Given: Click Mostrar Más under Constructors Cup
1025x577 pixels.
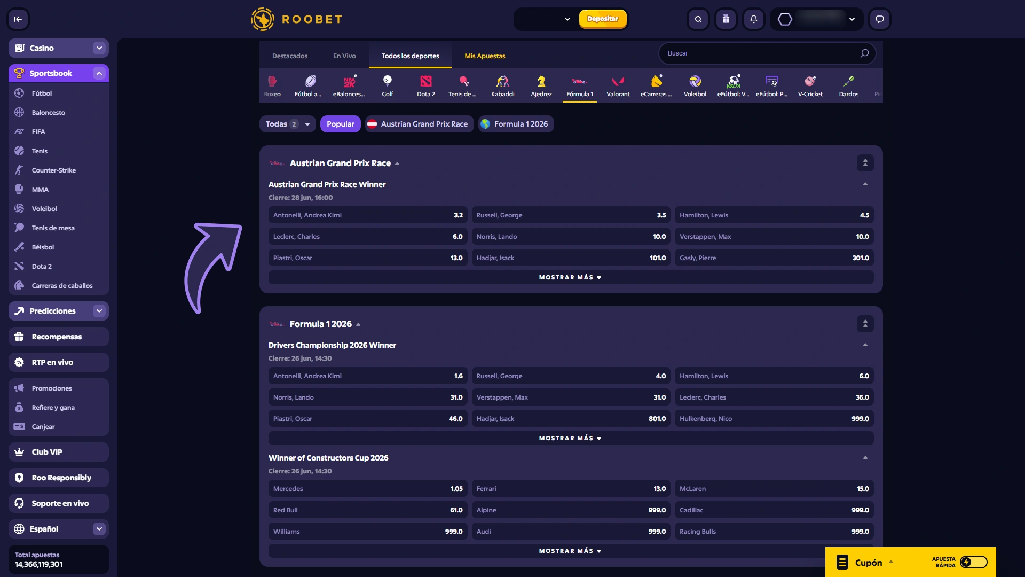Looking at the screenshot, I should [571, 551].
